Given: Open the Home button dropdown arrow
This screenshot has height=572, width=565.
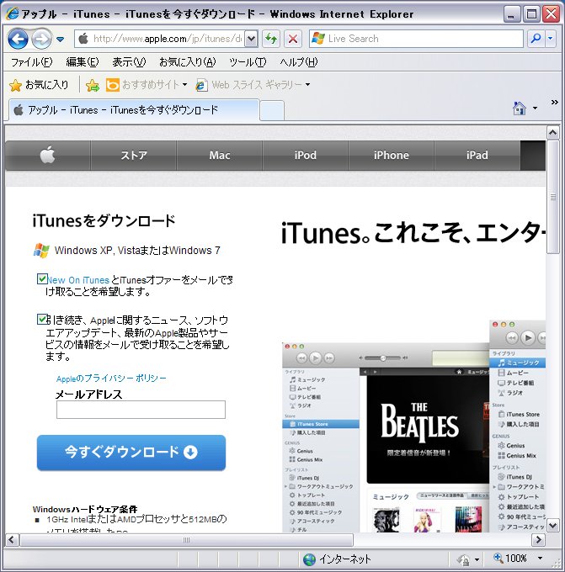Looking at the screenshot, I should (x=535, y=109).
